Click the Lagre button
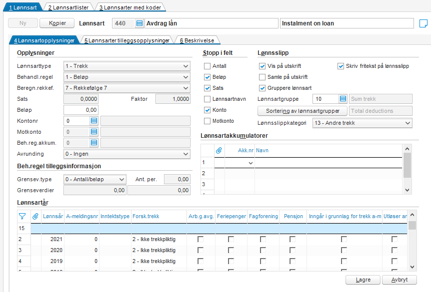This screenshot has width=431, height=292. pos(363,280)
